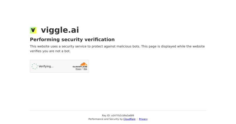Open the Help link inside verification widget
The image size is (236, 124).
[x=85, y=69]
